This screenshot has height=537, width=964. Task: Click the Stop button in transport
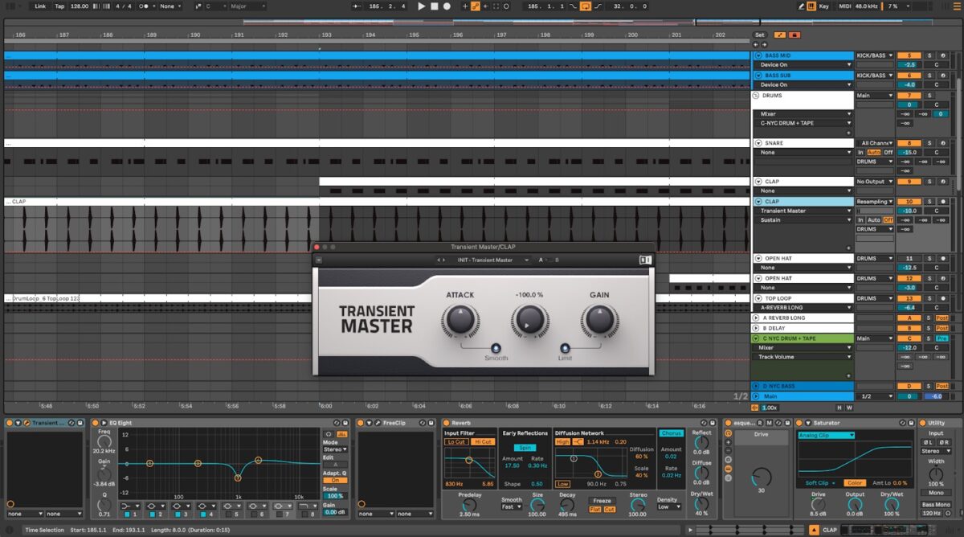435,6
